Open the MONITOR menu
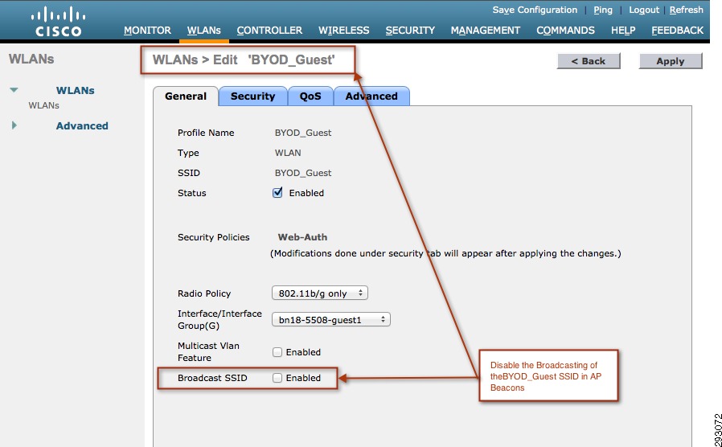722x447 pixels. [x=147, y=31]
